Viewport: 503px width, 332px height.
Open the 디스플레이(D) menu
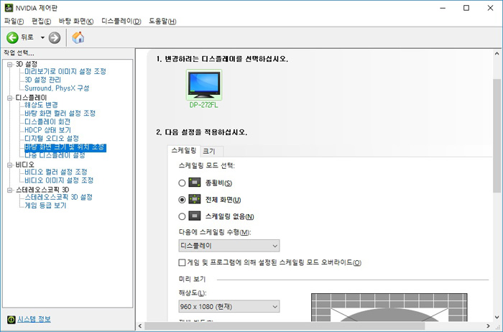[x=121, y=21]
